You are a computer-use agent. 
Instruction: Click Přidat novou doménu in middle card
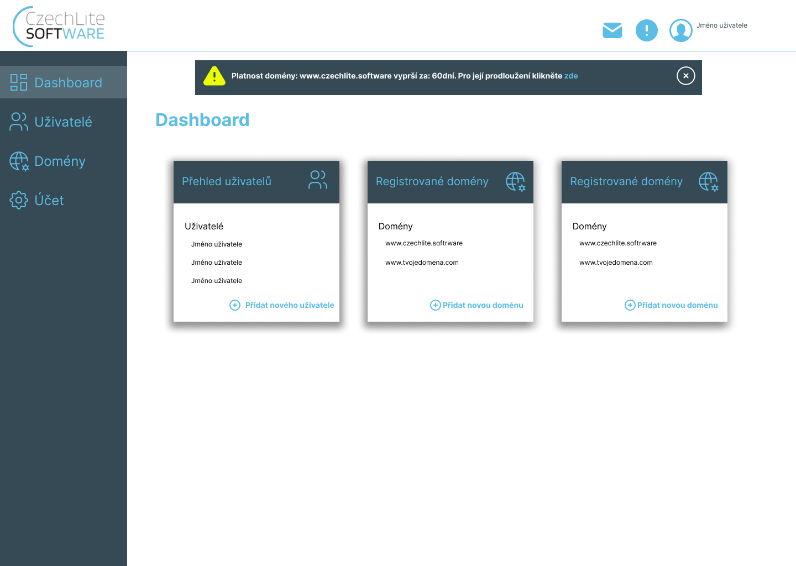pos(483,305)
